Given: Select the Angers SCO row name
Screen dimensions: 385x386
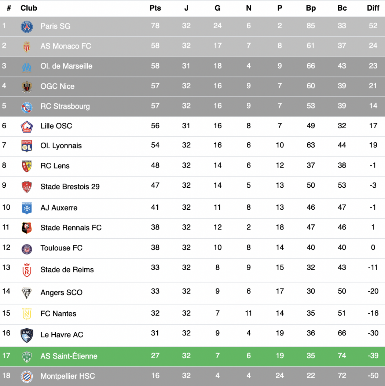Looking at the screenshot, I should [x=61, y=292].
